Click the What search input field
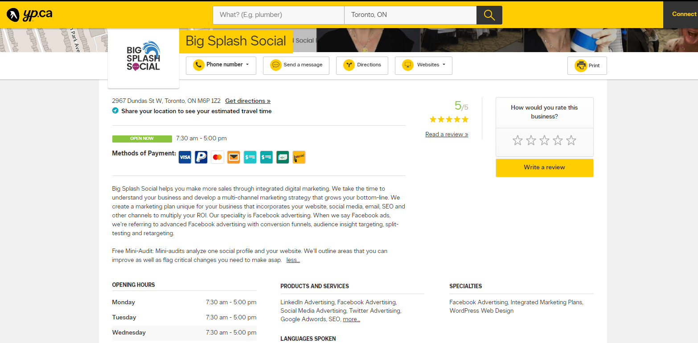This screenshot has width=698, height=343. click(279, 15)
